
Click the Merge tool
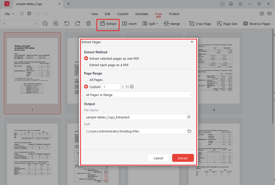172,24
